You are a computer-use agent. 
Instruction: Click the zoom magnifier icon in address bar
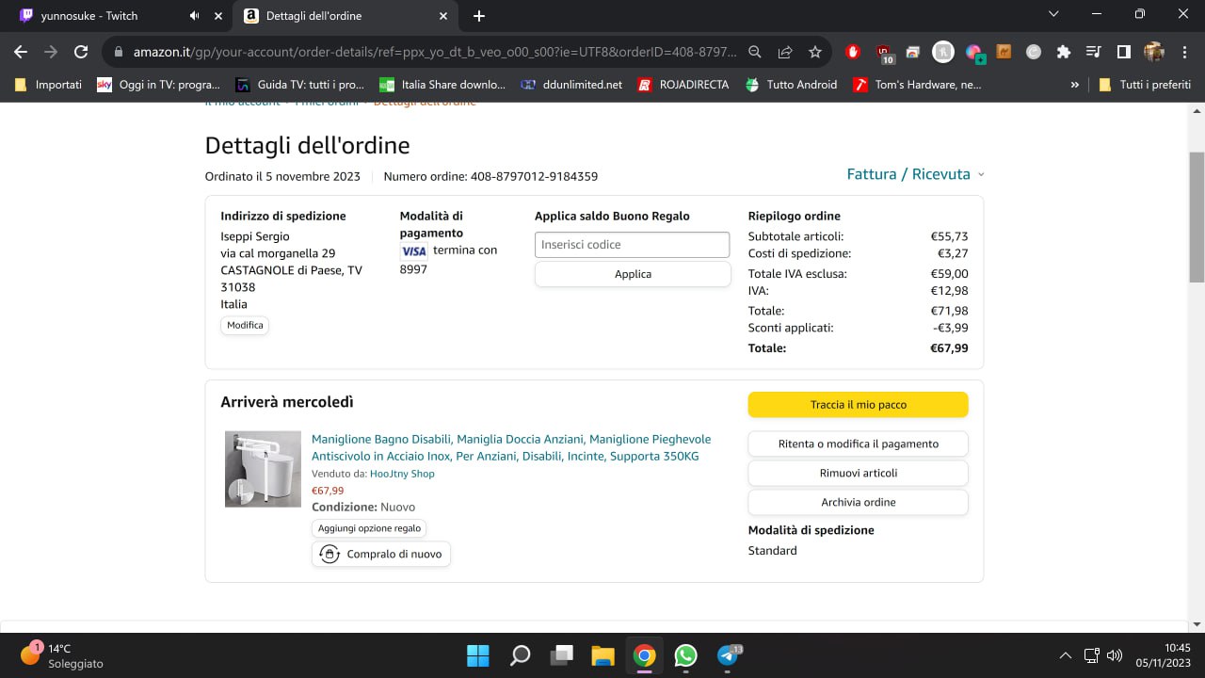tap(755, 52)
